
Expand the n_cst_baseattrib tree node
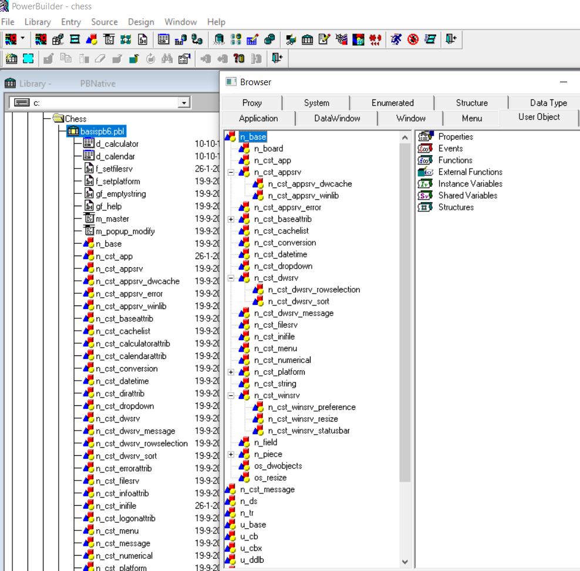pos(231,219)
